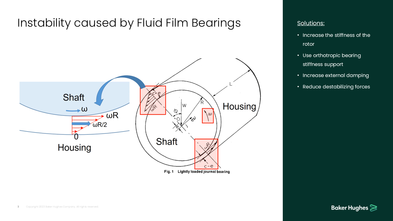Click the page number 3 in the footer
Screen dimensions: 393x221
pyautogui.click(x=18, y=207)
